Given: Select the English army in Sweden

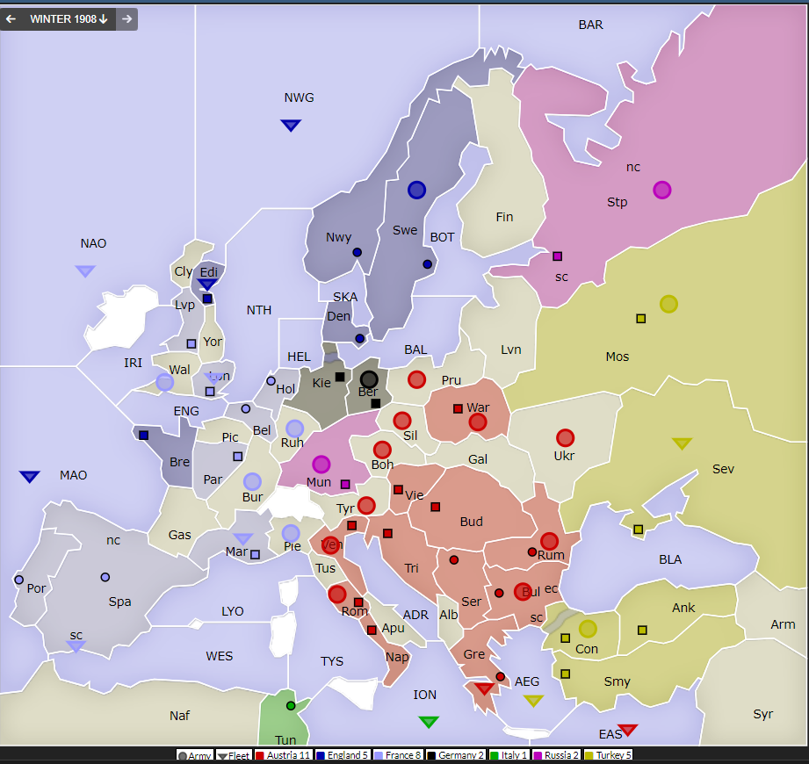Looking at the screenshot, I should (417, 190).
